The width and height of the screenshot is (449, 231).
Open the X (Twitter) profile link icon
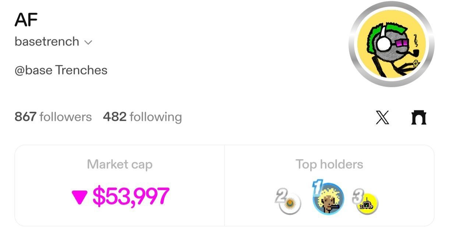pyautogui.click(x=383, y=118)
